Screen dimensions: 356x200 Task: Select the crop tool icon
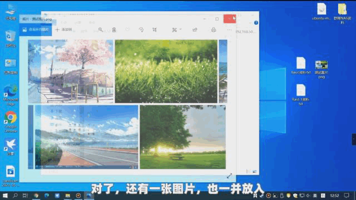pos(155,29)
